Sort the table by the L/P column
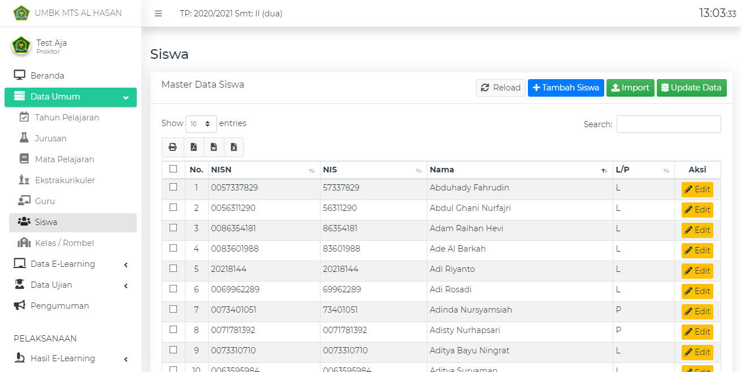Image resolution: width=741 pixels, height=372 pixels. pyautogui.click(x=643, y=170)
